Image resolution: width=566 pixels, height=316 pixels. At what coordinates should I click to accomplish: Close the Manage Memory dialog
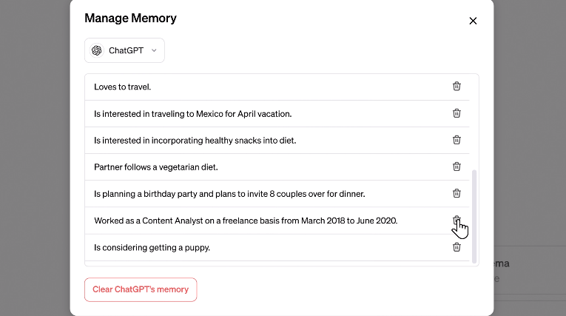(x=473, y=21)
